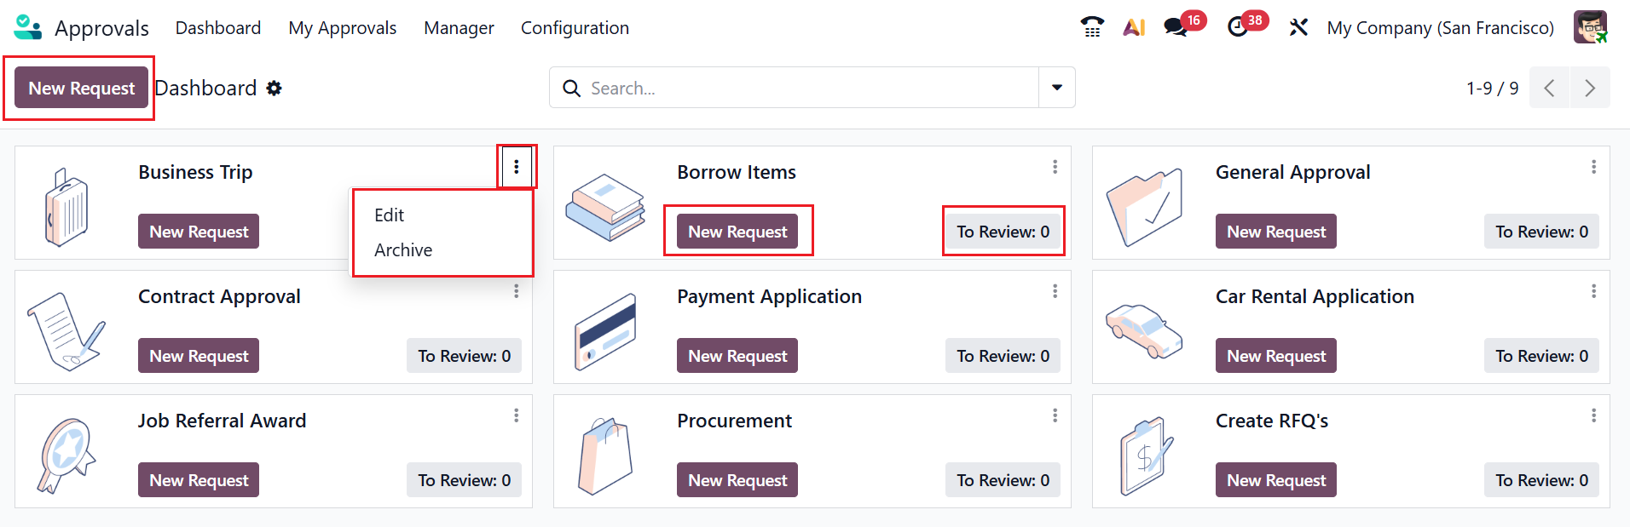This screenshot has width=1630, height=527.
Task: Open the General Approval three-dot menu
Action: [x=1593, y=167]
